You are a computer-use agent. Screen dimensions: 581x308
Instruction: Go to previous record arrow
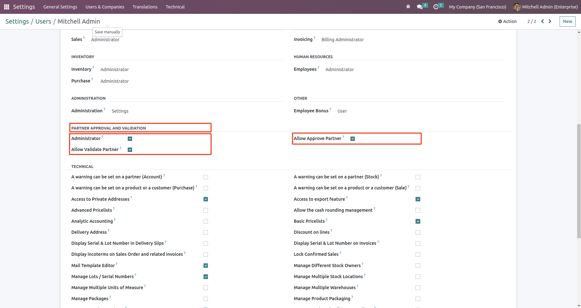543,21
